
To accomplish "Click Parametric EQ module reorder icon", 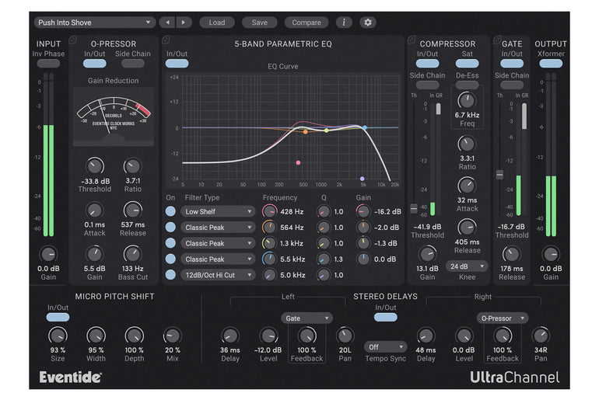I will 166,40.
